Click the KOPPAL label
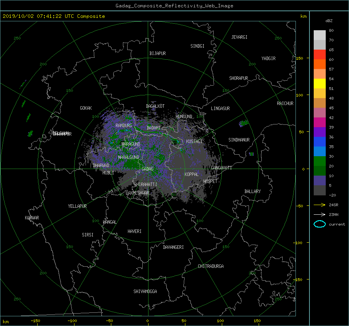Viewport: 349px width, 326px height. click(192, 174)
